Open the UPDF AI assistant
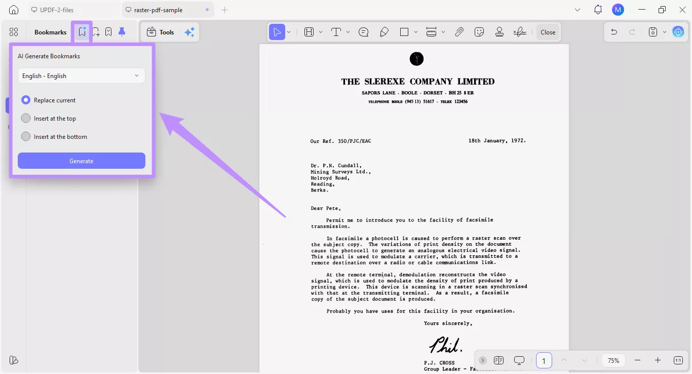Viewport: 692px width, 374px height. (678, 31)
